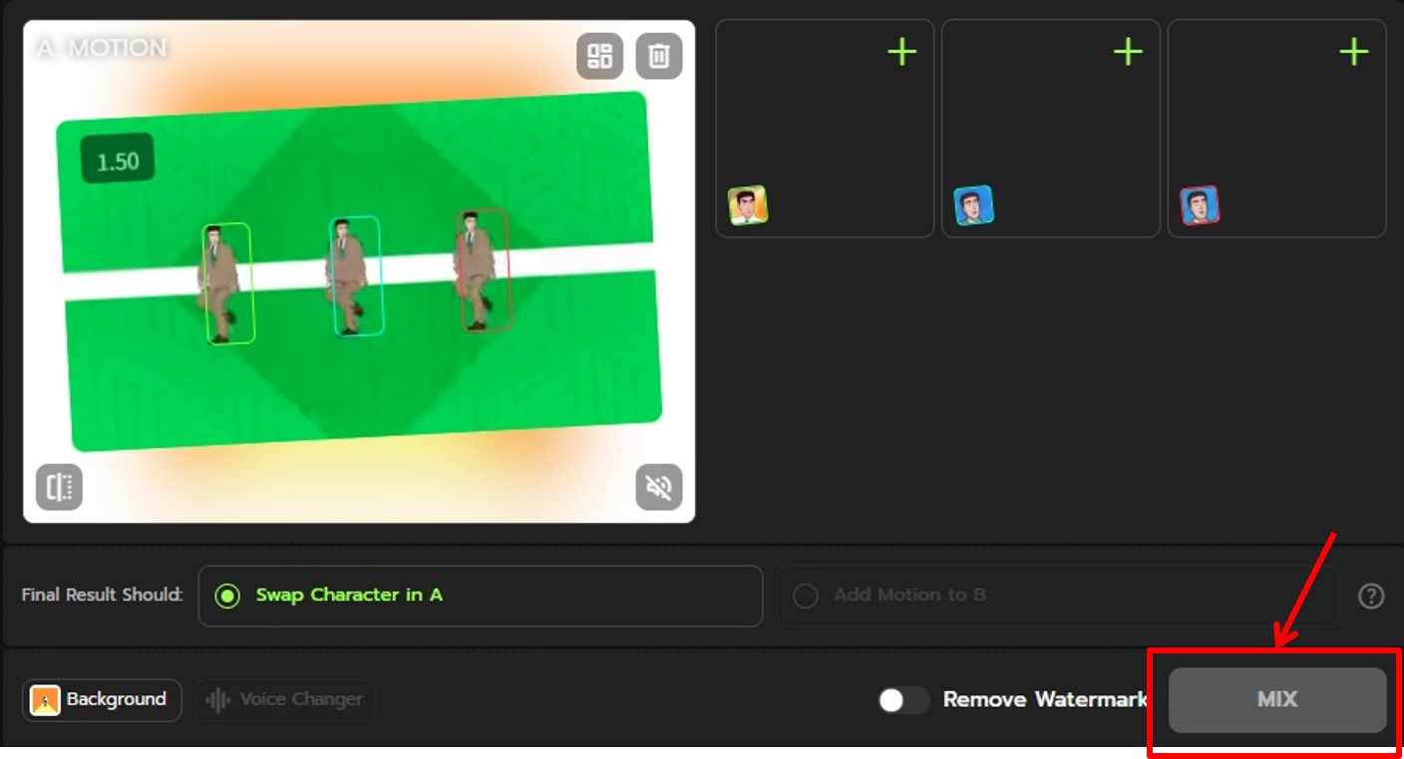Image resolution: width=1404 pixels, height=759 pixels.
Task: Select the right dancer in the red box
Action: tap(483, 270)
